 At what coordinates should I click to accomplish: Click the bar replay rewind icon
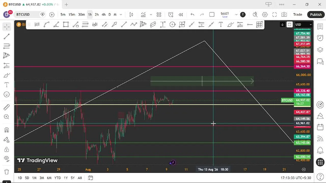coord(181,14)
